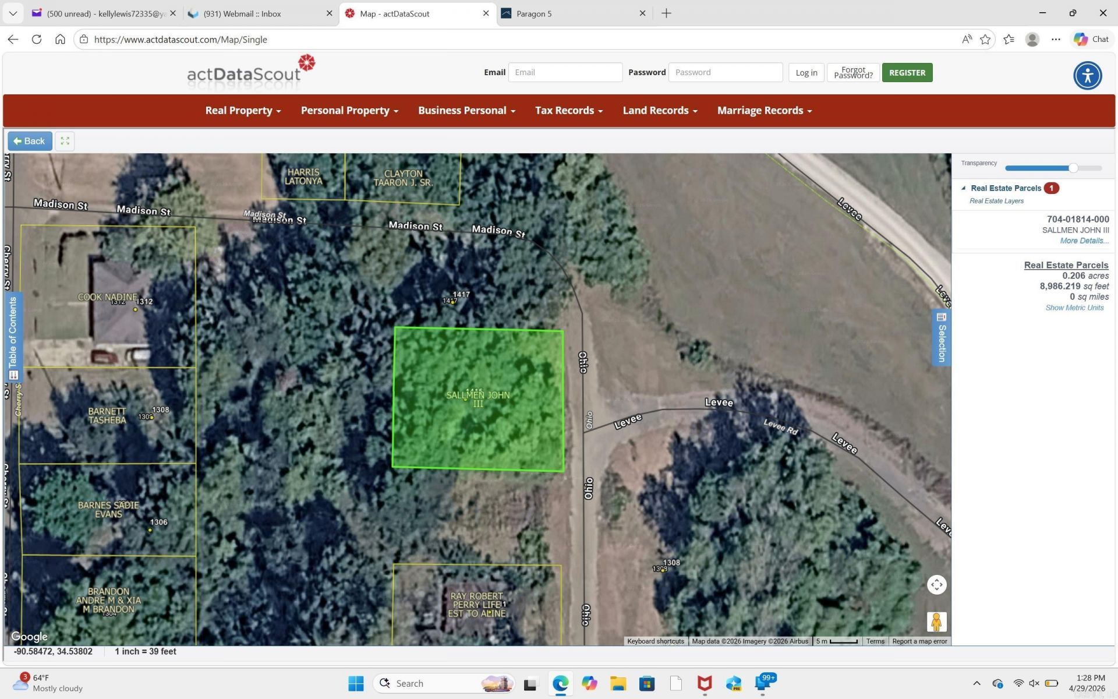Viewport: 1118px width, 699px height.
Task: Click the green REGISTER button
Action: click(907, 73)
